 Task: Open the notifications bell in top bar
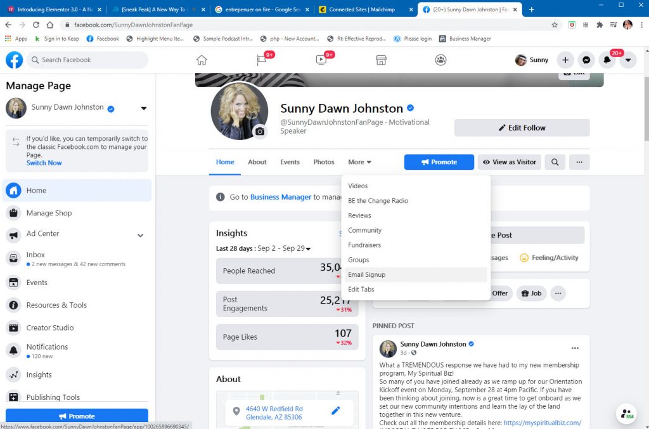click(x=607, y=60)
